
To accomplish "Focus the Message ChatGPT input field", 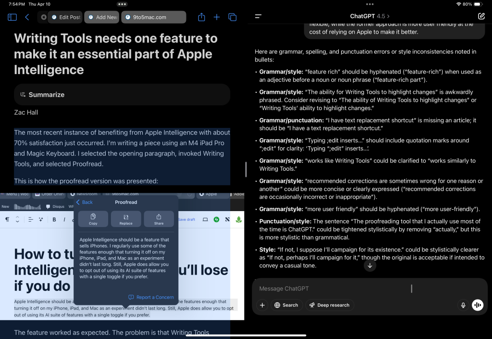I will 356,289.
